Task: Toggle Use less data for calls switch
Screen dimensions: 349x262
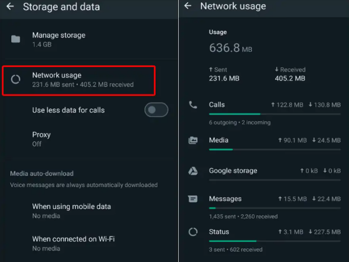Action: (x=156, y=110)
